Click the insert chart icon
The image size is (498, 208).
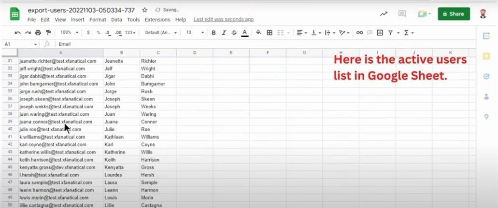[380, 32]
